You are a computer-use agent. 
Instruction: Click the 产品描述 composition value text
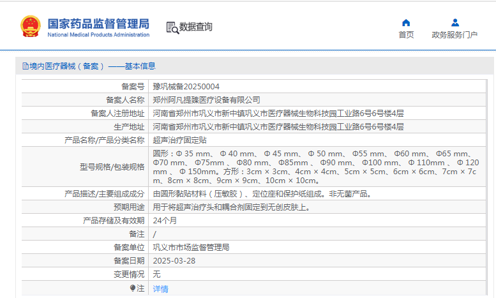click(263, 193)
